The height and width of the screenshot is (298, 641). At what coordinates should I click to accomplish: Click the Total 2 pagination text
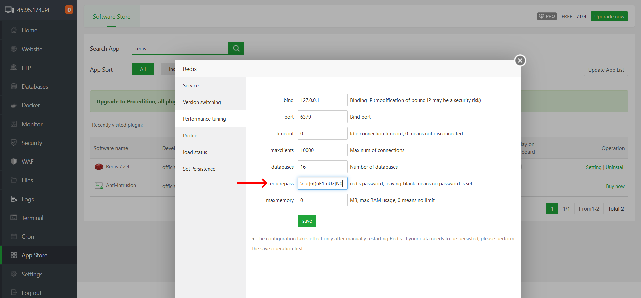[616, 209]
